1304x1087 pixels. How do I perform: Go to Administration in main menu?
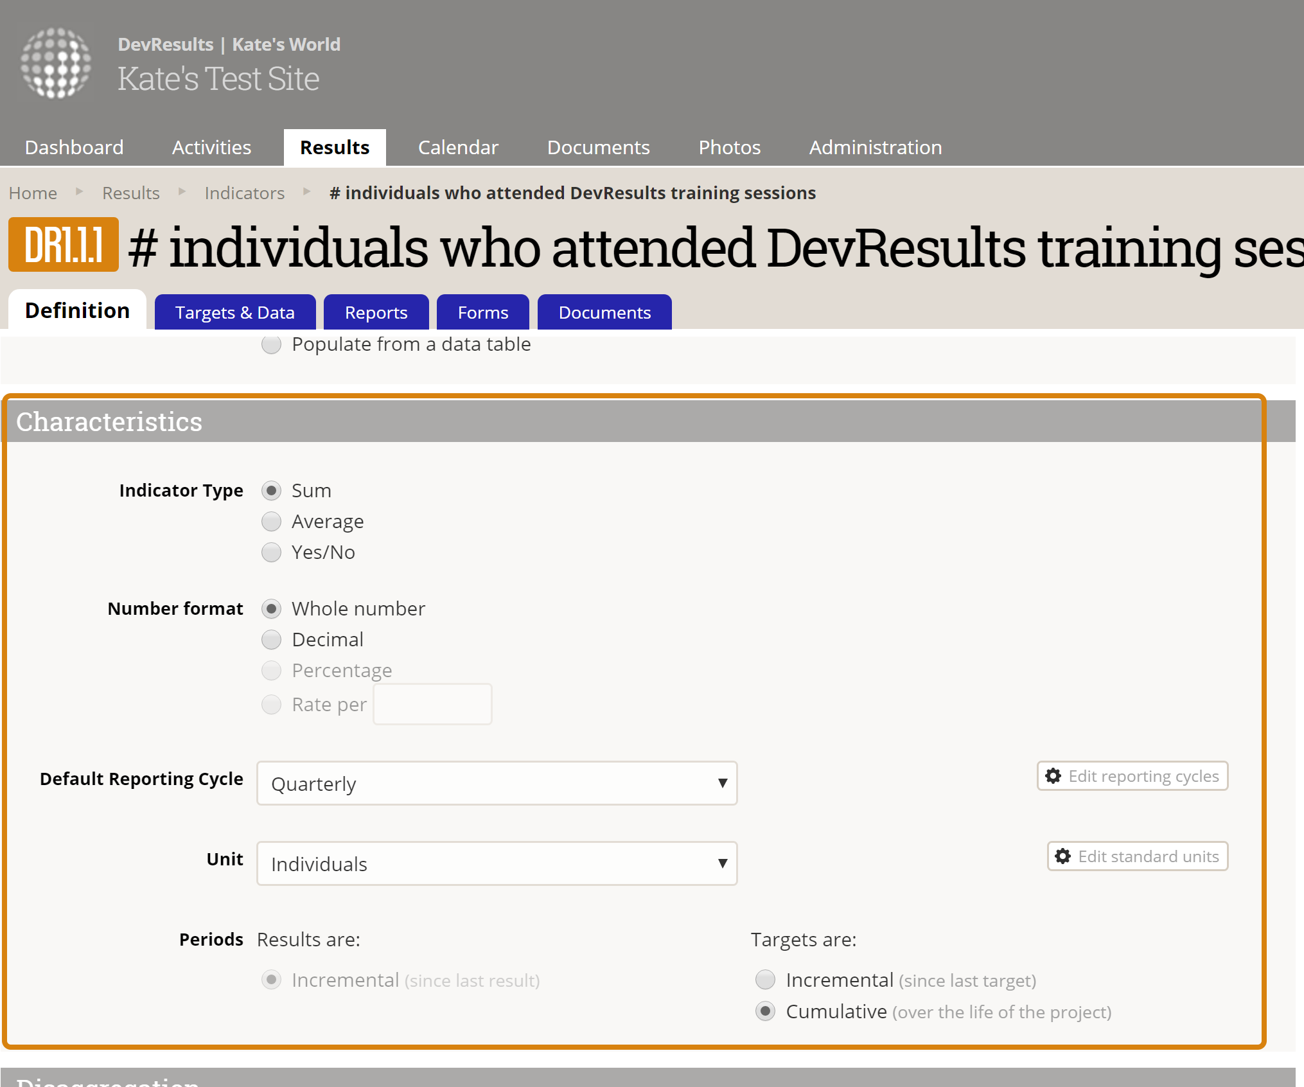(x=875, y=147)
